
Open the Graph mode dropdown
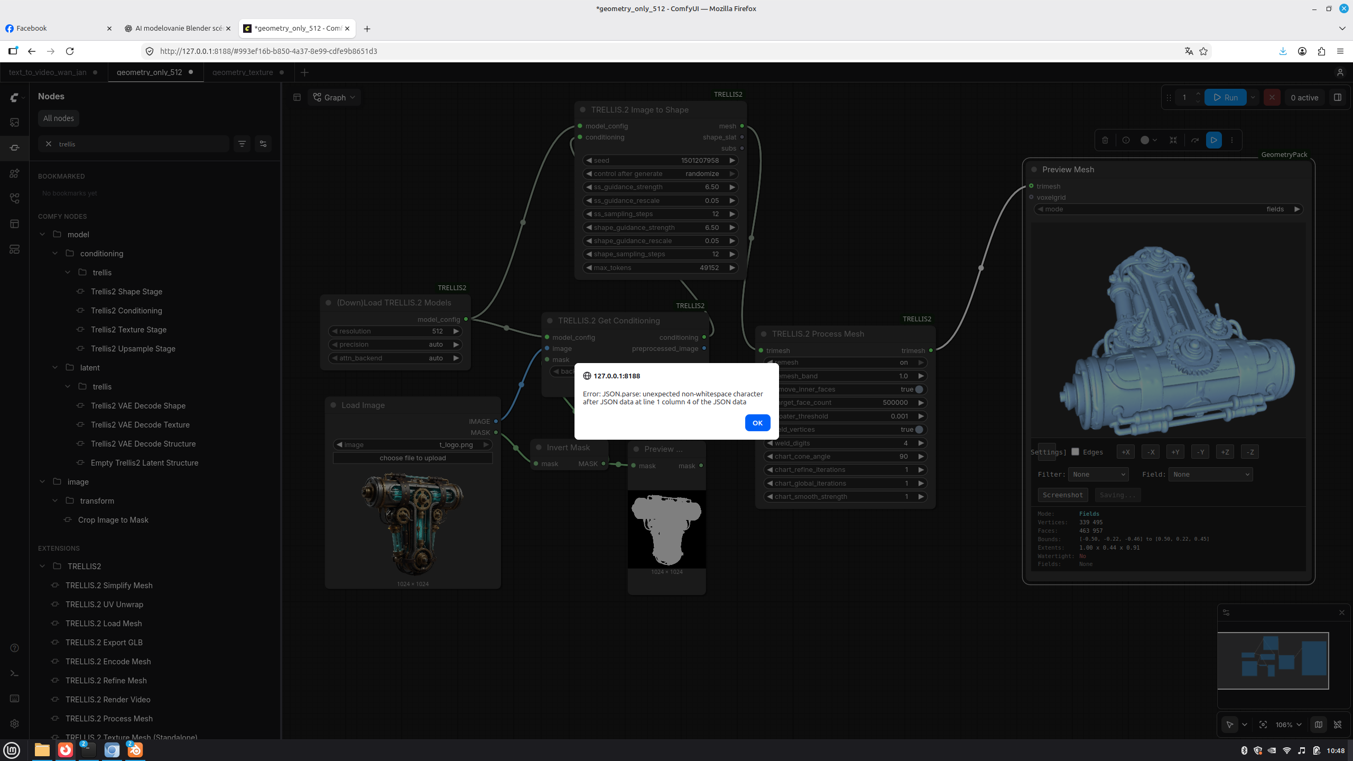coord(335,97)
